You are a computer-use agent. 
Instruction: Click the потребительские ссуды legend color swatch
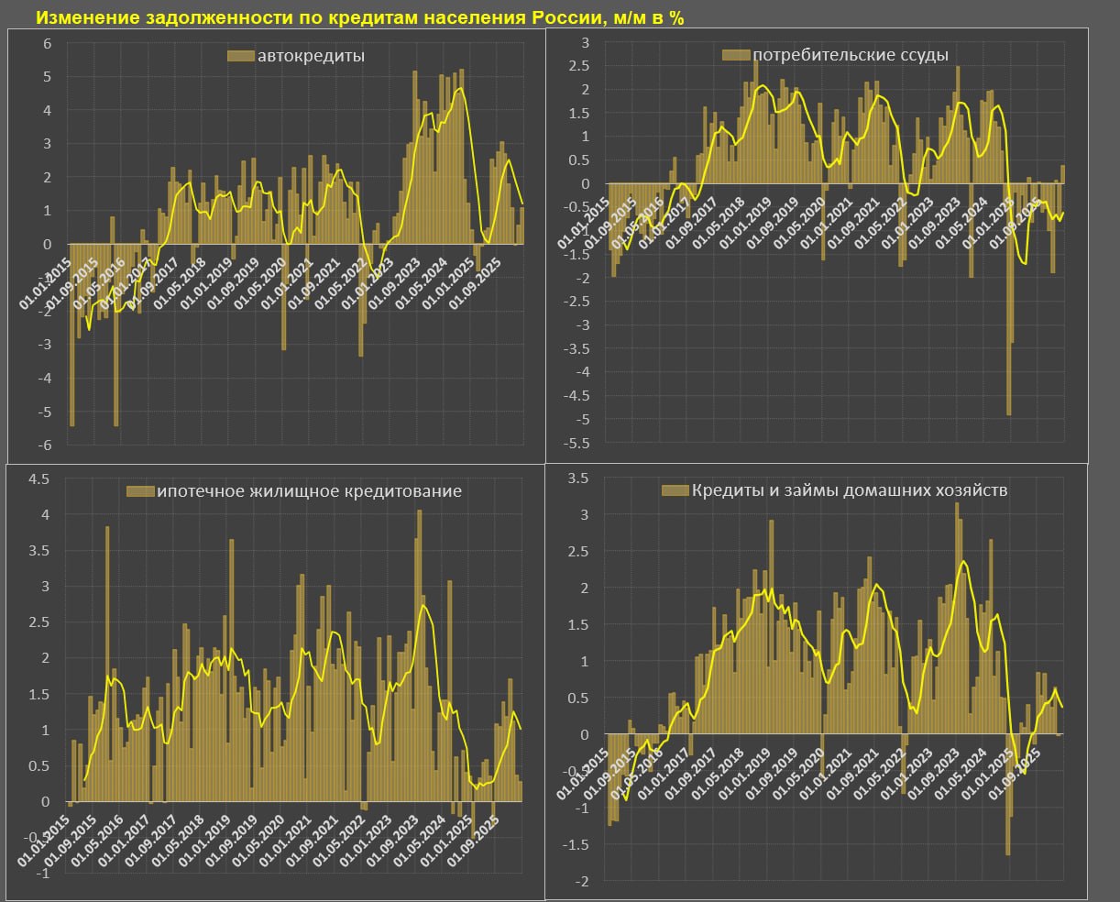[735, 55]
